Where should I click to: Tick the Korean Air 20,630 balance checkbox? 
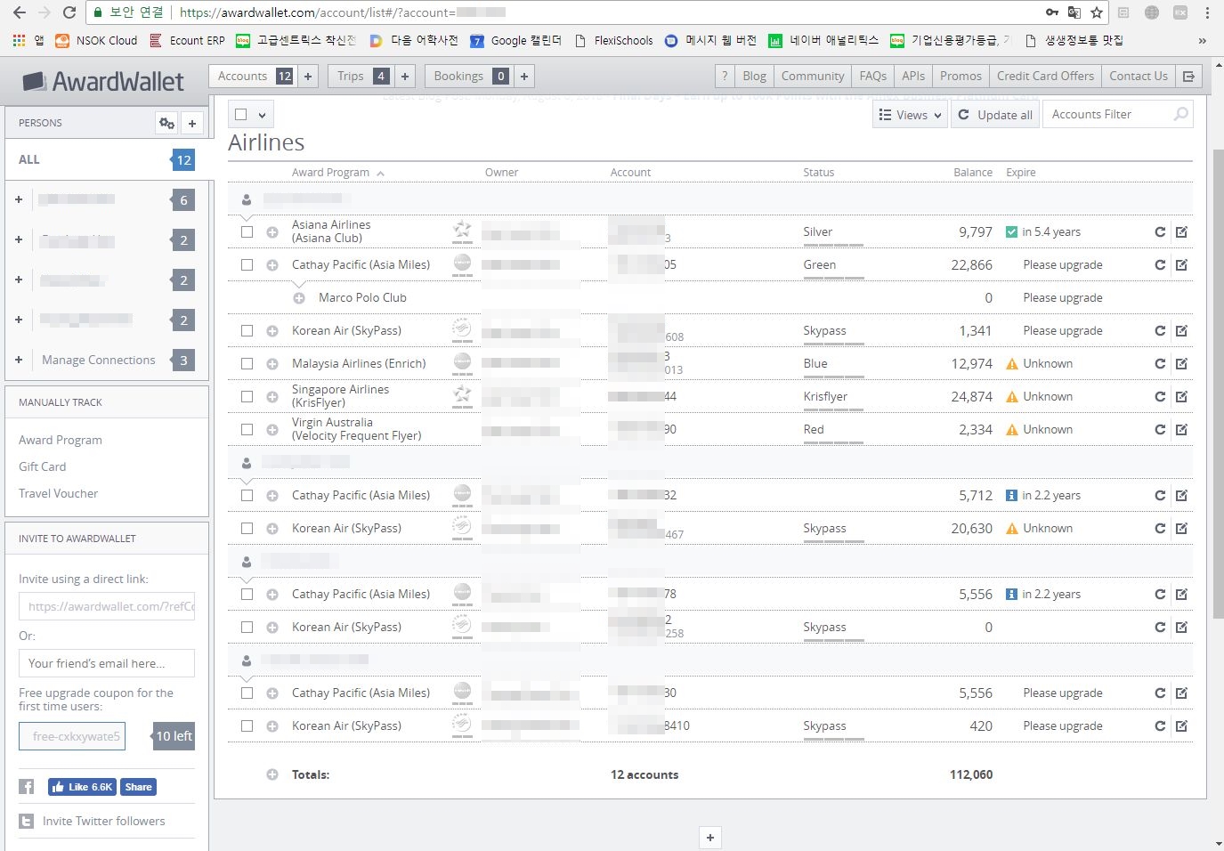247,528
